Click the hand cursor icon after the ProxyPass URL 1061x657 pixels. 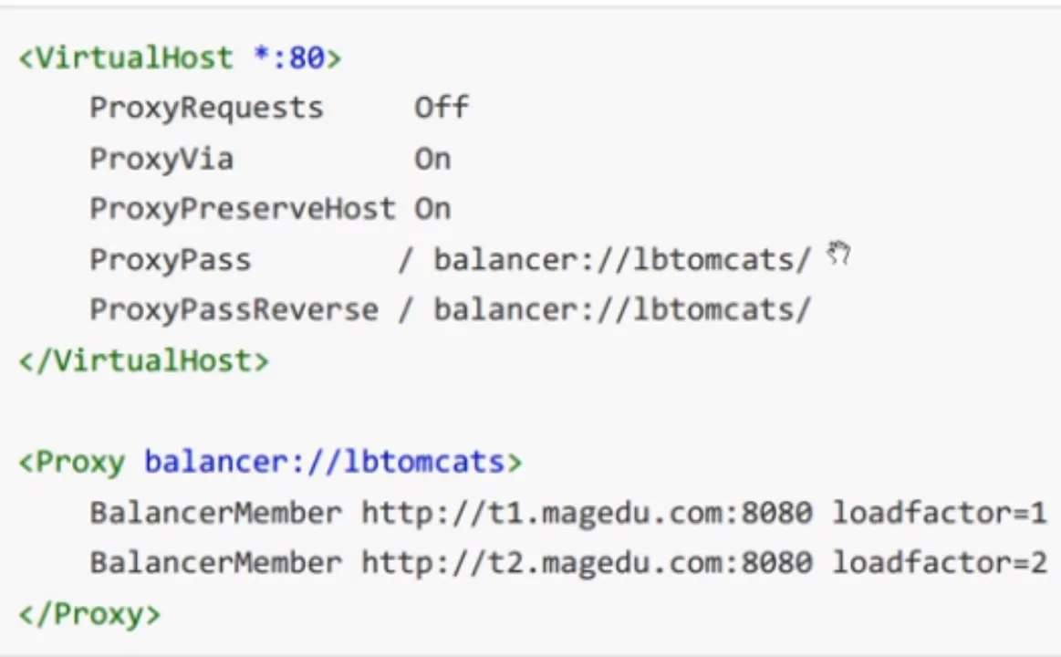click(x=838, y=254)
